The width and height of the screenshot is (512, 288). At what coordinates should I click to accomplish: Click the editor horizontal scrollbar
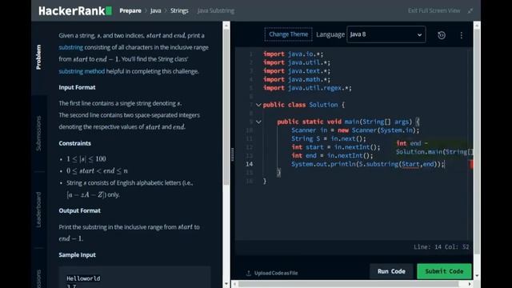348,284
